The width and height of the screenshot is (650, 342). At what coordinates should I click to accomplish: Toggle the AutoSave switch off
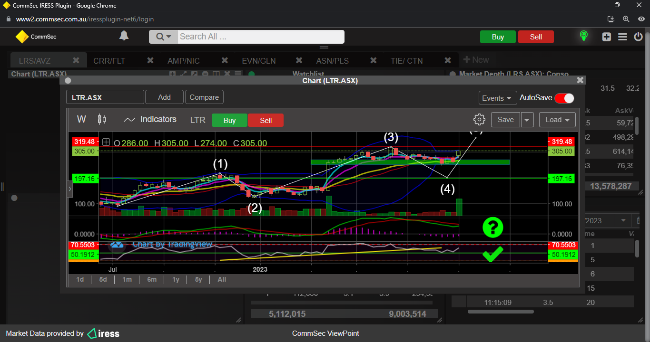point(564,98)
